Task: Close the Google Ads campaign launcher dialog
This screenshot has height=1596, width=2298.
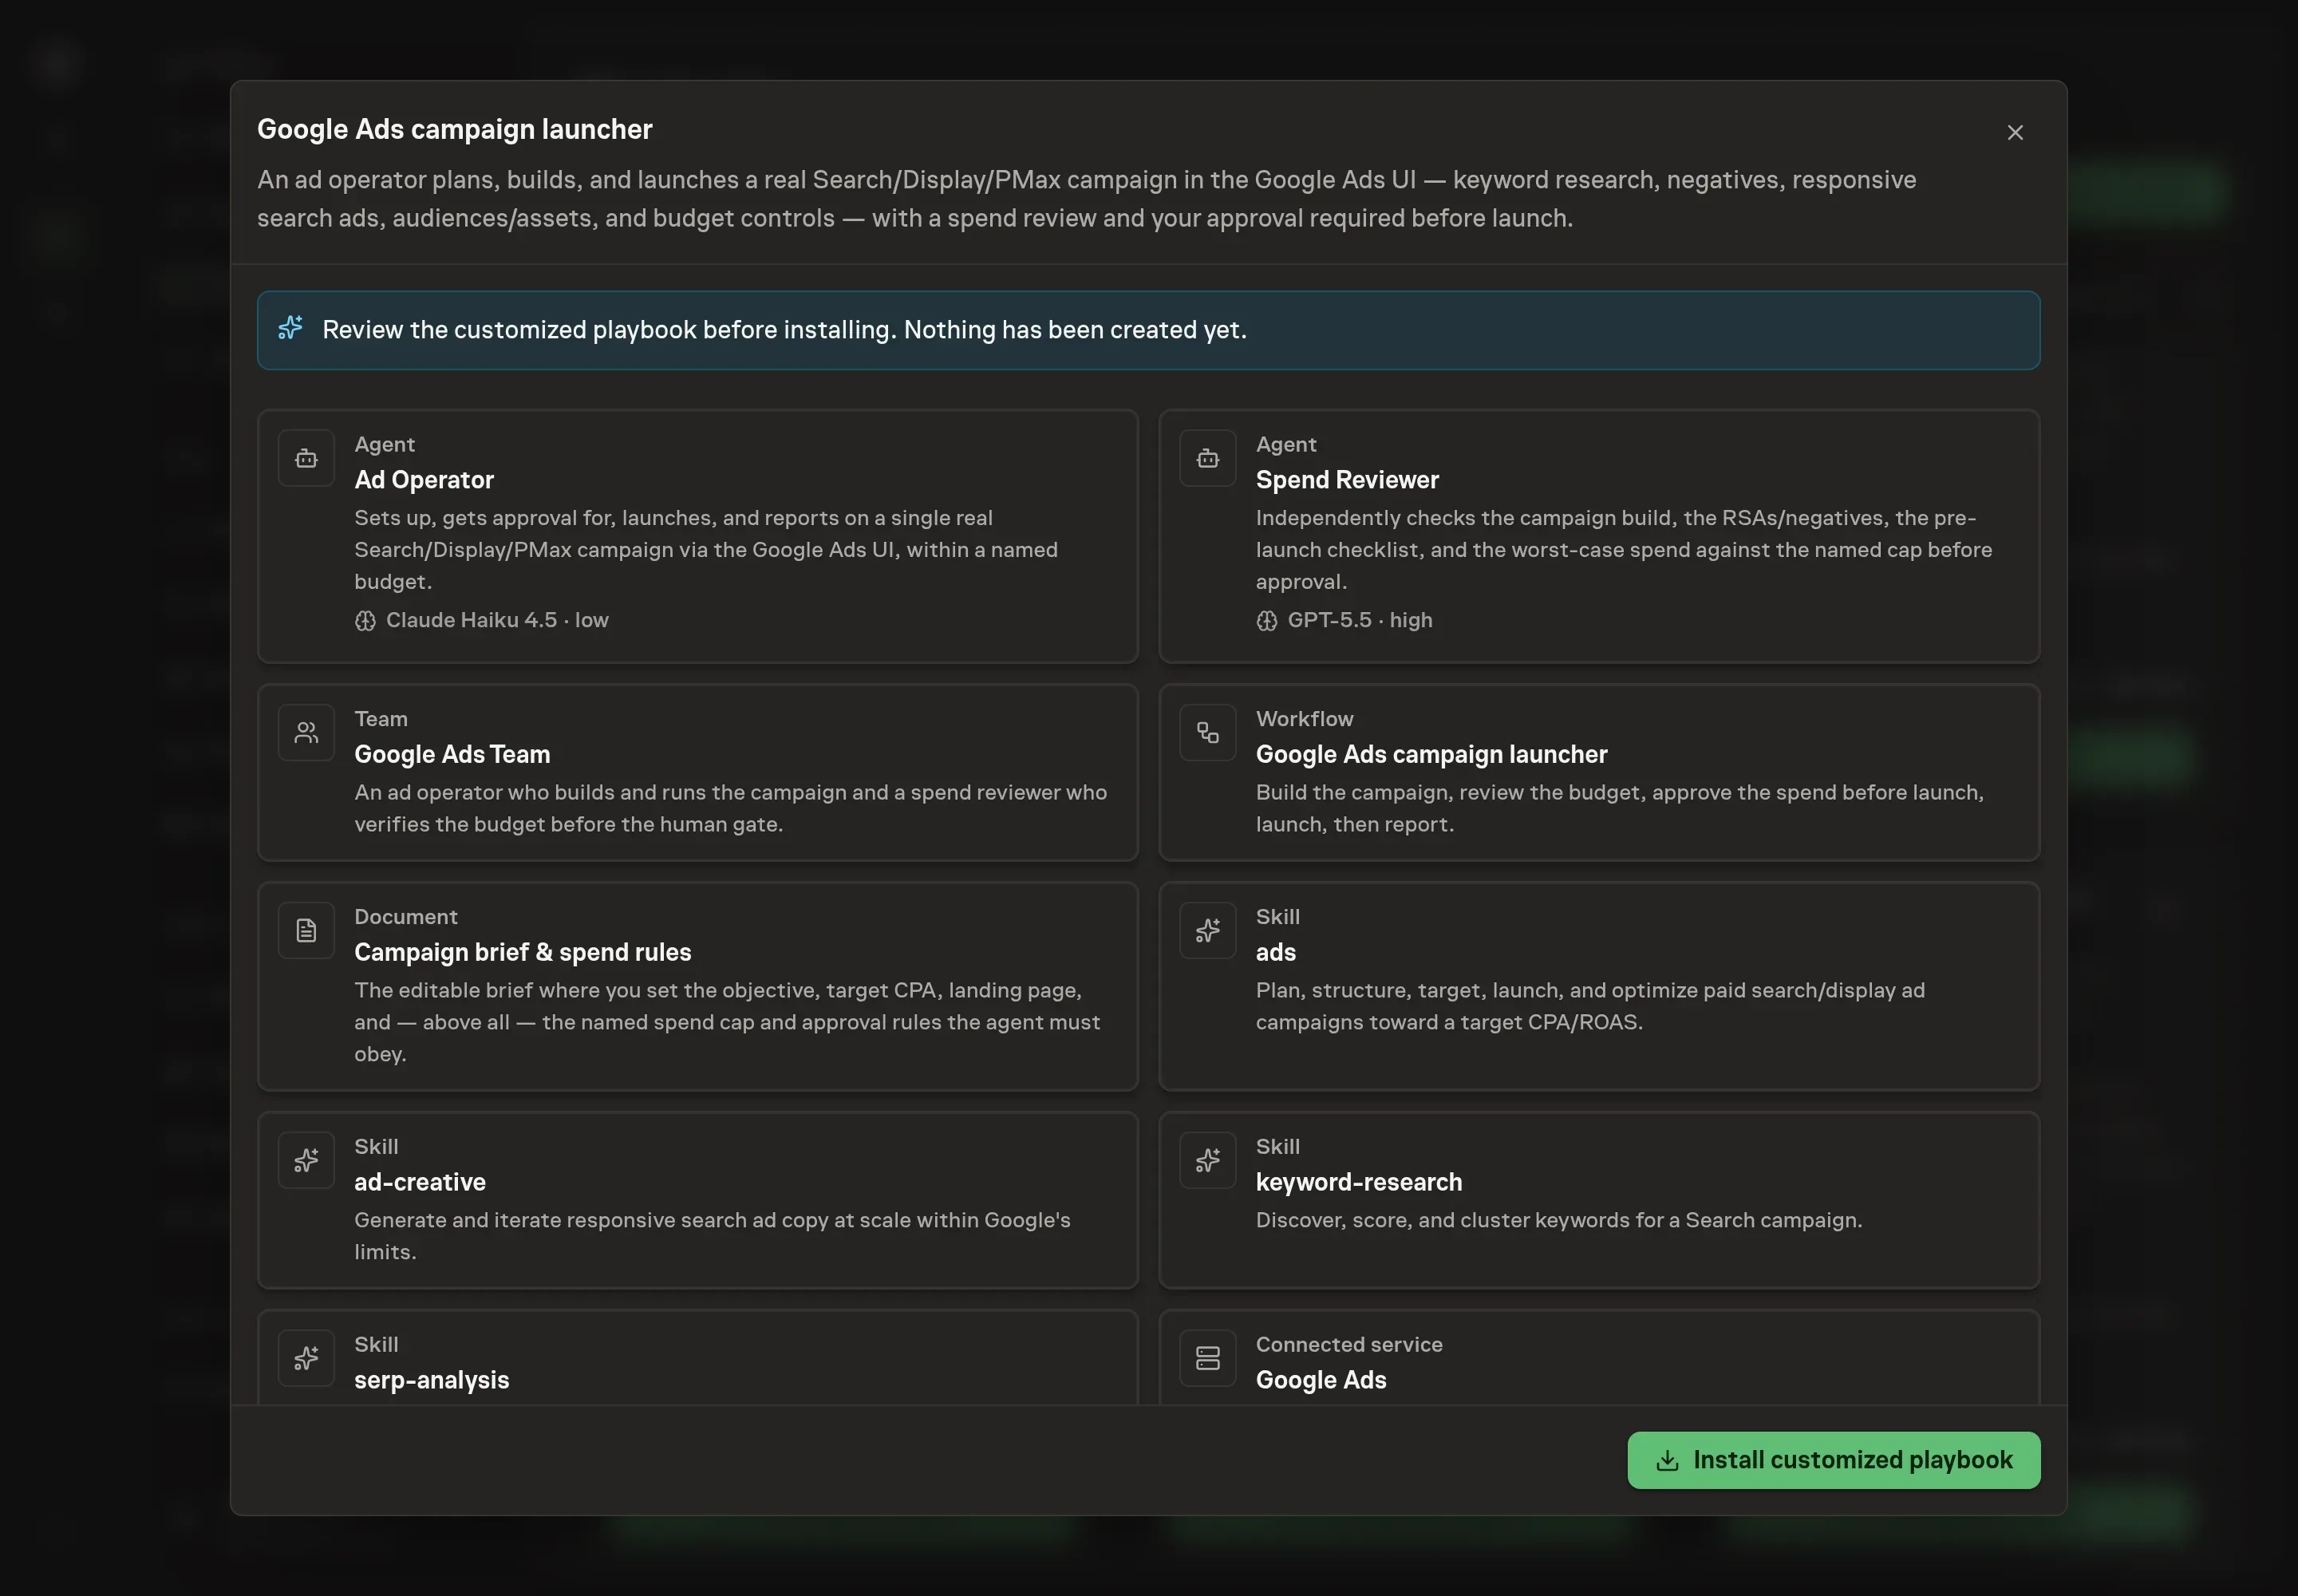Action: pyautogui.click(x=2015, y=133)
